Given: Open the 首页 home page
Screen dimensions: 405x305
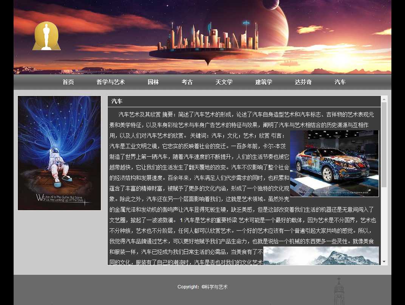Looking at the screenshot, I should coord(68,82).
